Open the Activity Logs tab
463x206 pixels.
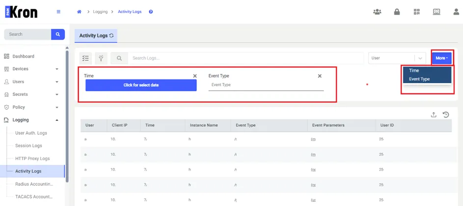point(96,36)
